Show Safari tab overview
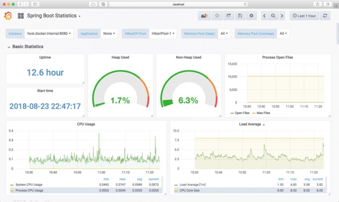 coord(328,4)
